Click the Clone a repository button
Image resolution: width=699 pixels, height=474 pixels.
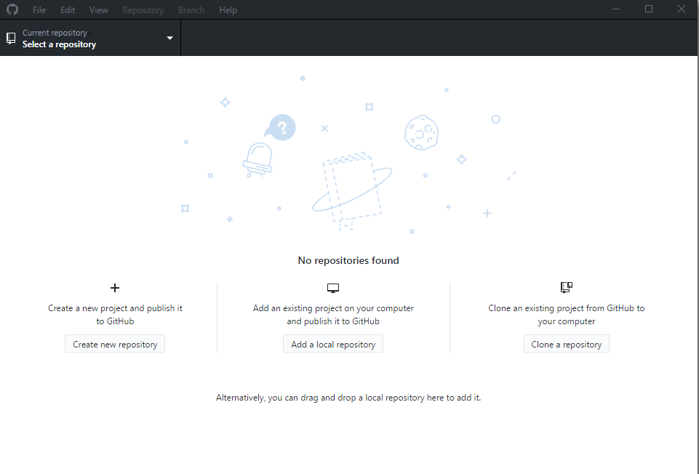[566, 343]
